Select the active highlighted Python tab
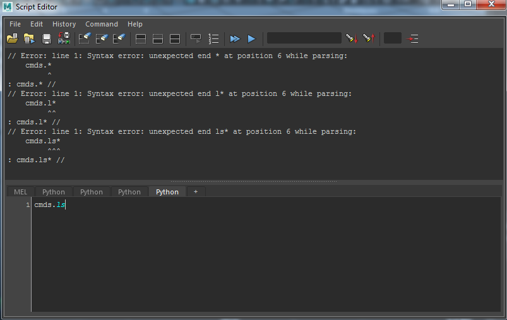 pos(167,192)
